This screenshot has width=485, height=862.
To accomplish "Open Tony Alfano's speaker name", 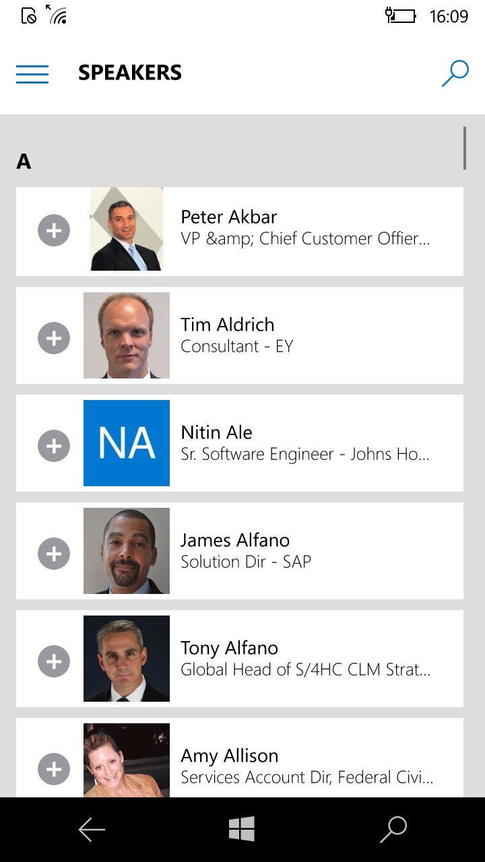I will coord(229,648).
